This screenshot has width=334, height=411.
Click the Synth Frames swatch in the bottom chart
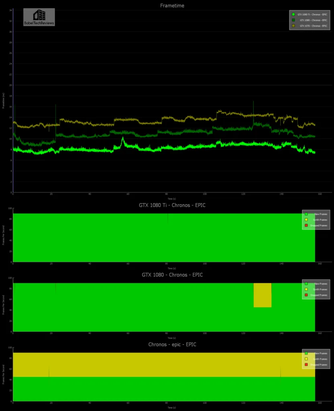[x=306, y=359]
